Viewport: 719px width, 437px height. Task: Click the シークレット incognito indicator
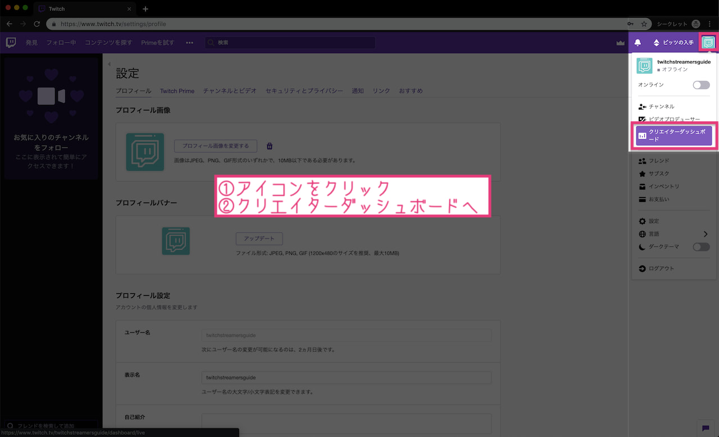(x=679, y=24)
